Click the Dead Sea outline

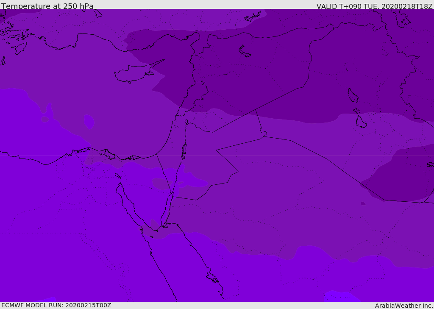point(184,149)
